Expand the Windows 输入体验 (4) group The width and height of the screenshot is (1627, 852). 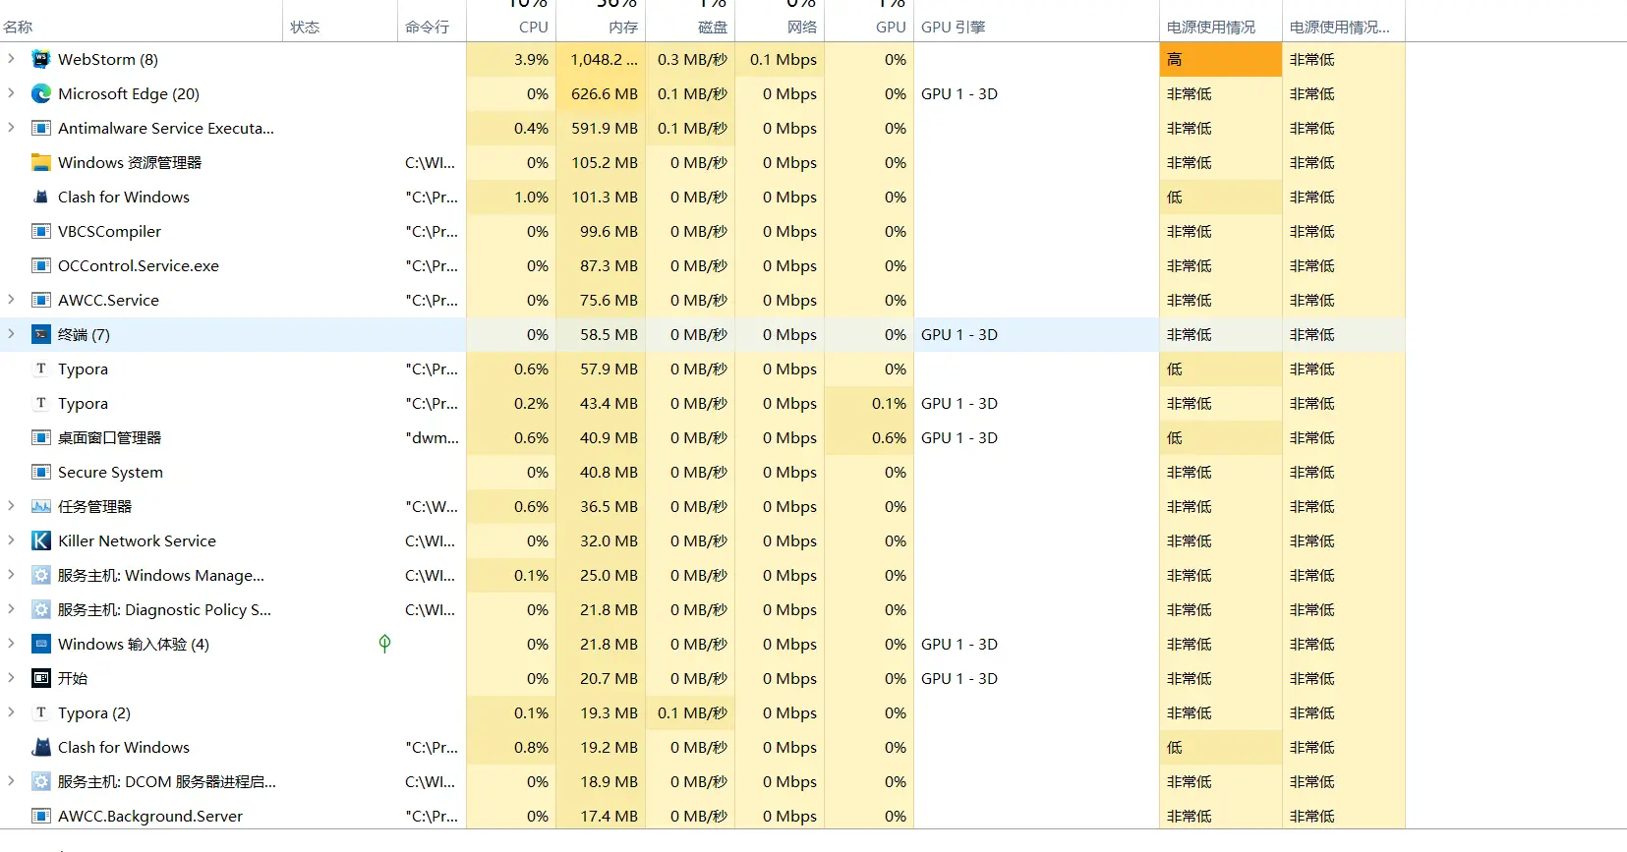[11, 644]
